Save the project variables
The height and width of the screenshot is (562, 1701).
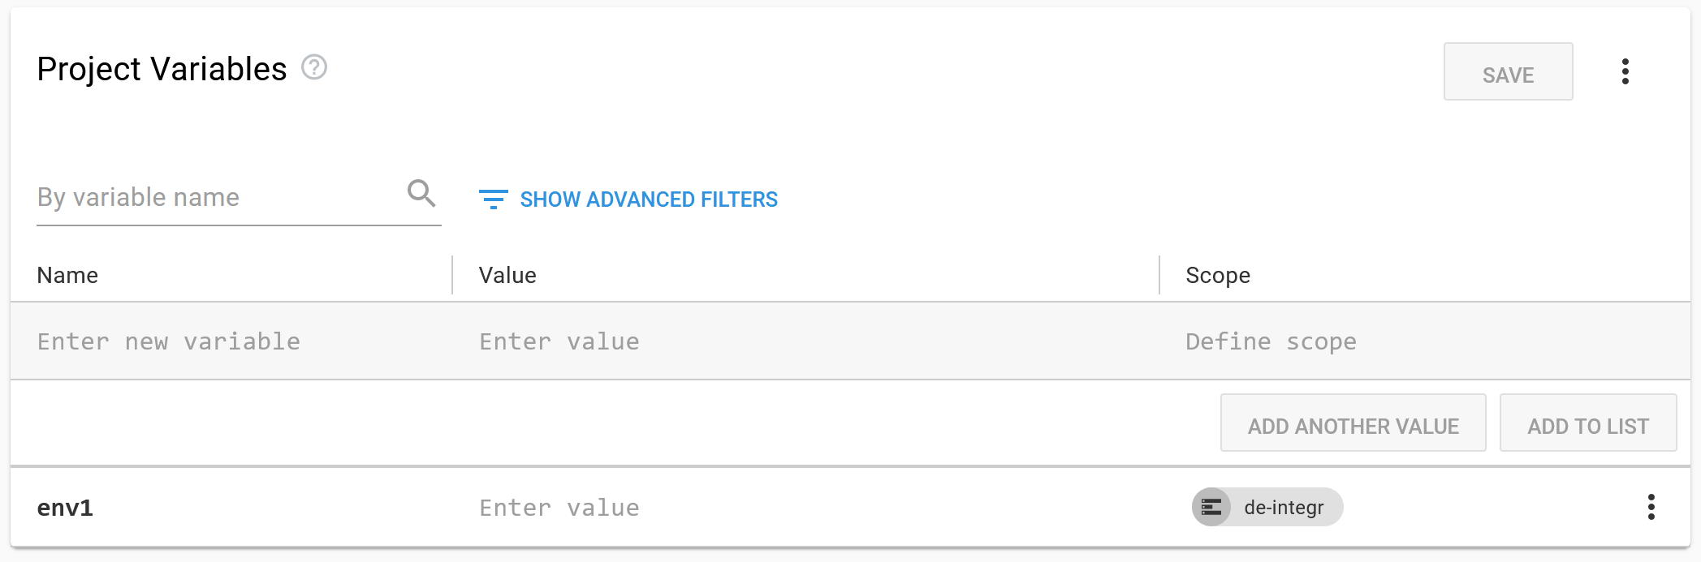pos(1508,72)
